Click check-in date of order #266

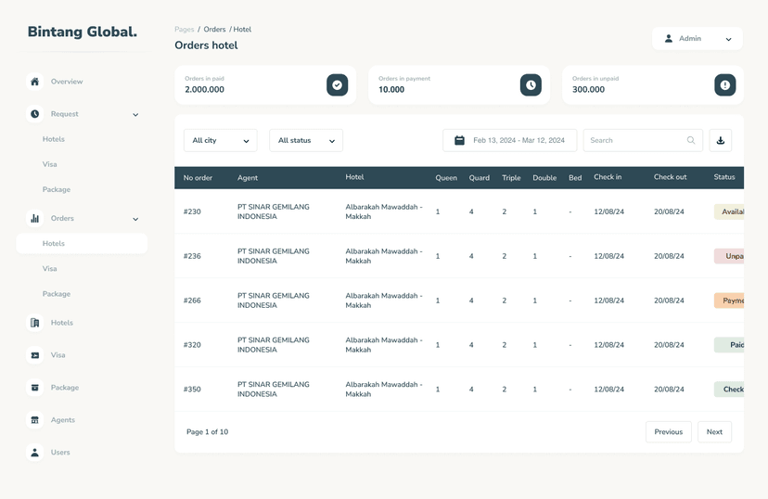608,301
